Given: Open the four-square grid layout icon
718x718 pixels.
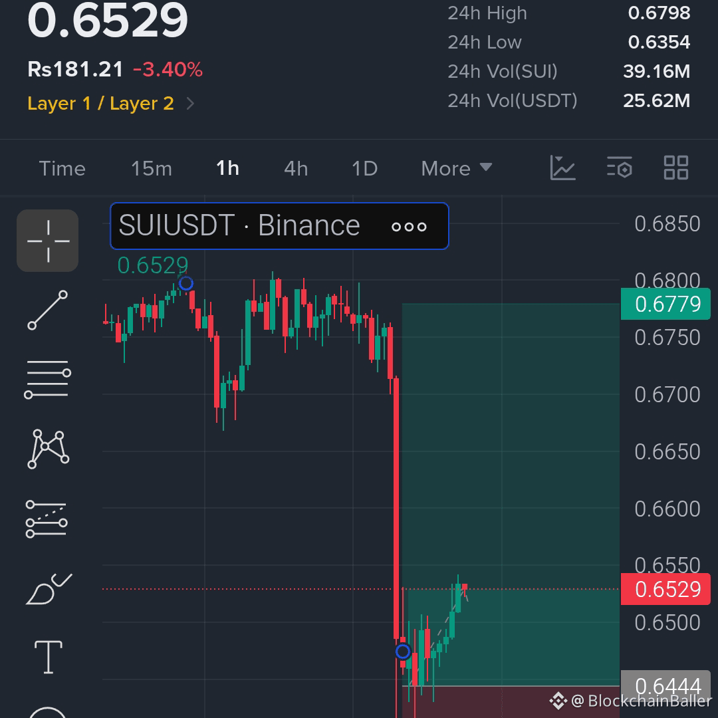Looking at the screenshot, I should (x=676, y=168).
